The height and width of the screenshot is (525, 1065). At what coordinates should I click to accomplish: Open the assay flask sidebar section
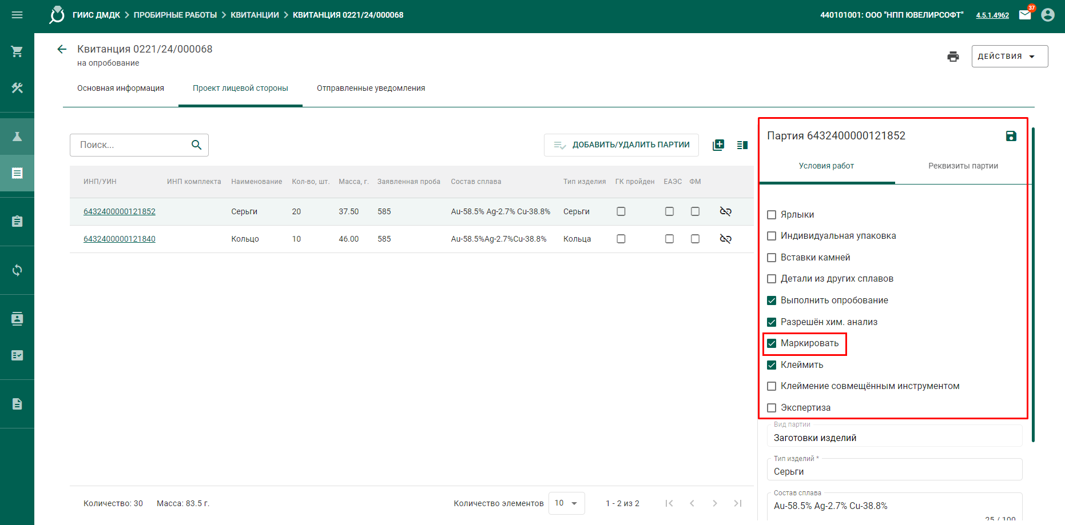pyautogui.click(x=17, y=137)
